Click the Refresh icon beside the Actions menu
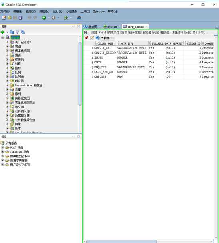The width and height of the screenshot is (219, 243). click(x=97, y=38)
